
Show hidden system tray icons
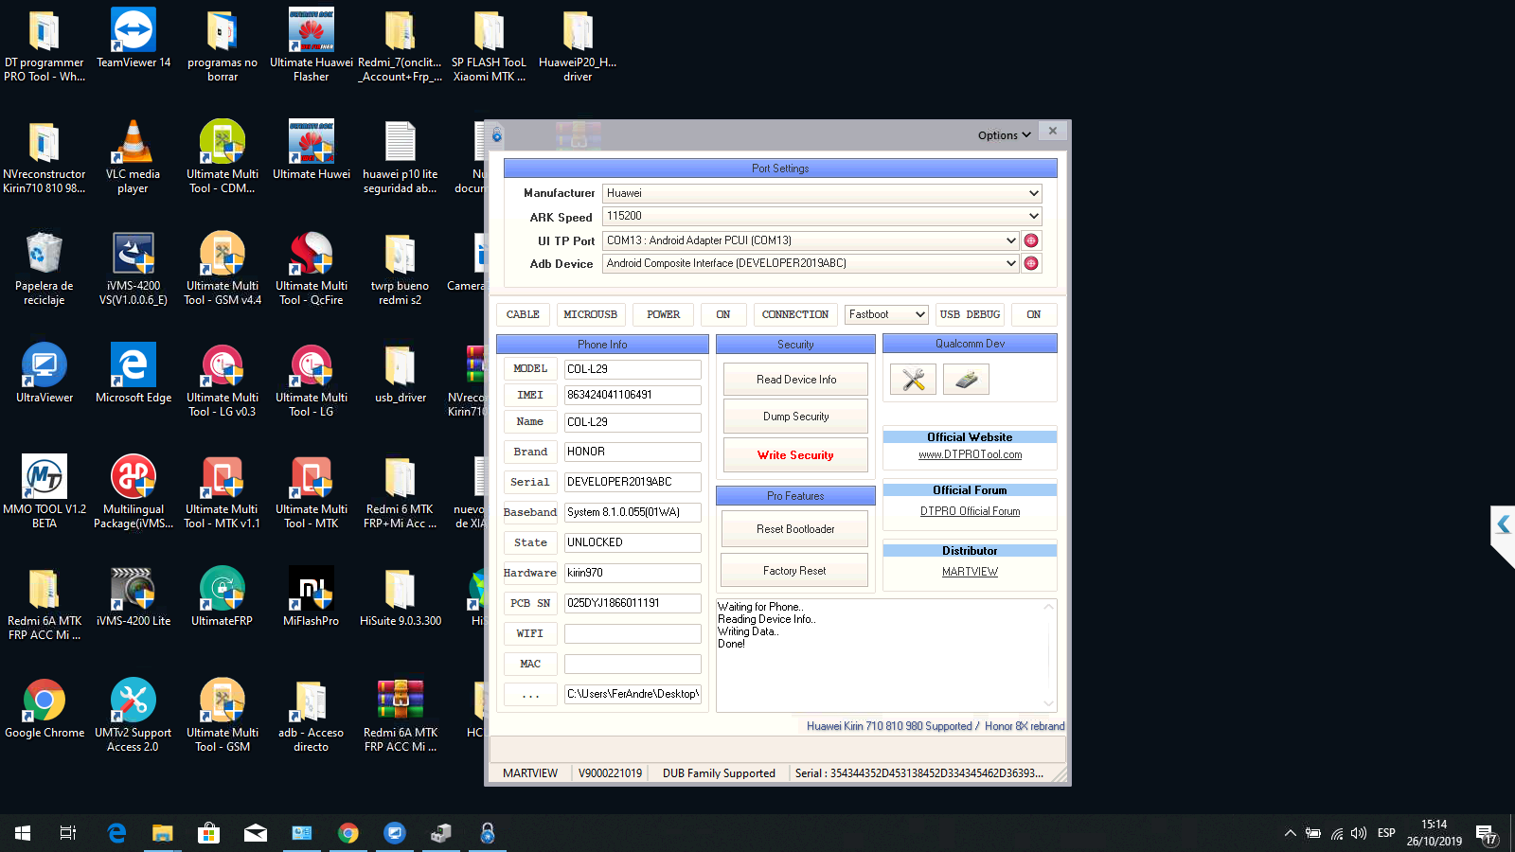point(1290,833)
